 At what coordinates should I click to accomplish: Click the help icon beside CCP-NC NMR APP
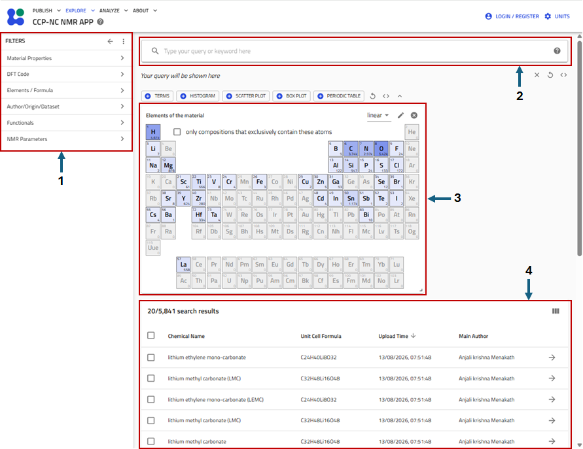(x=100, y=22)
